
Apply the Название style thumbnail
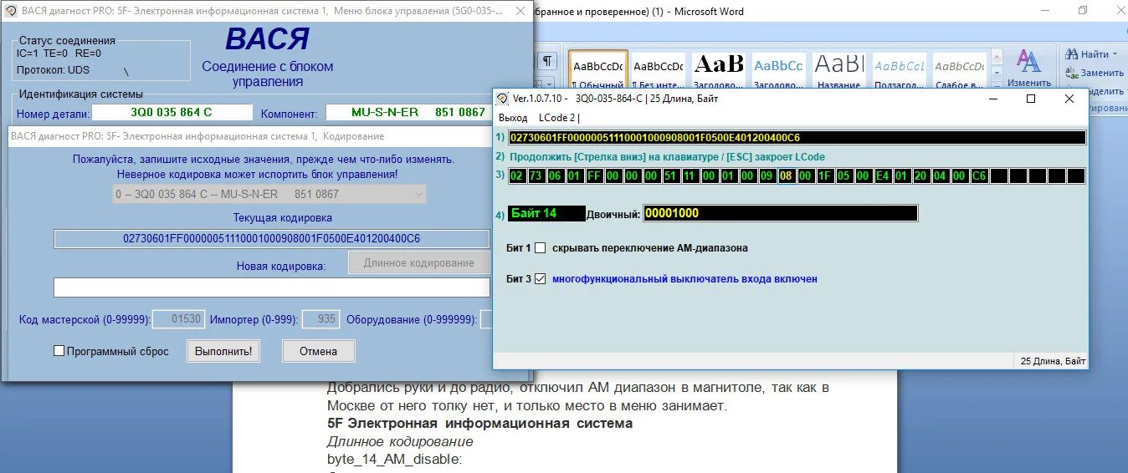pyautogui.click(x=838, y=70)
